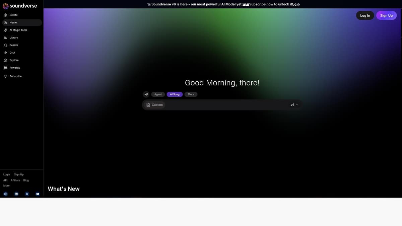
Task: Open the Affiliate link
Action: [x=15, y=180]
